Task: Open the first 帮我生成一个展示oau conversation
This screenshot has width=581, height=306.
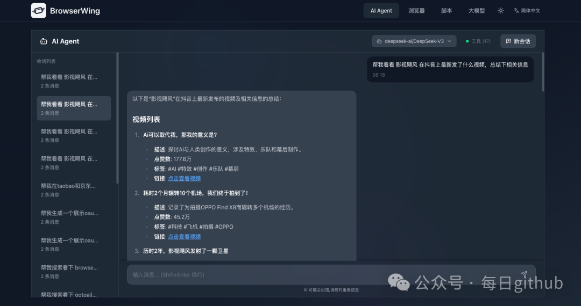Action: point(74,217)
